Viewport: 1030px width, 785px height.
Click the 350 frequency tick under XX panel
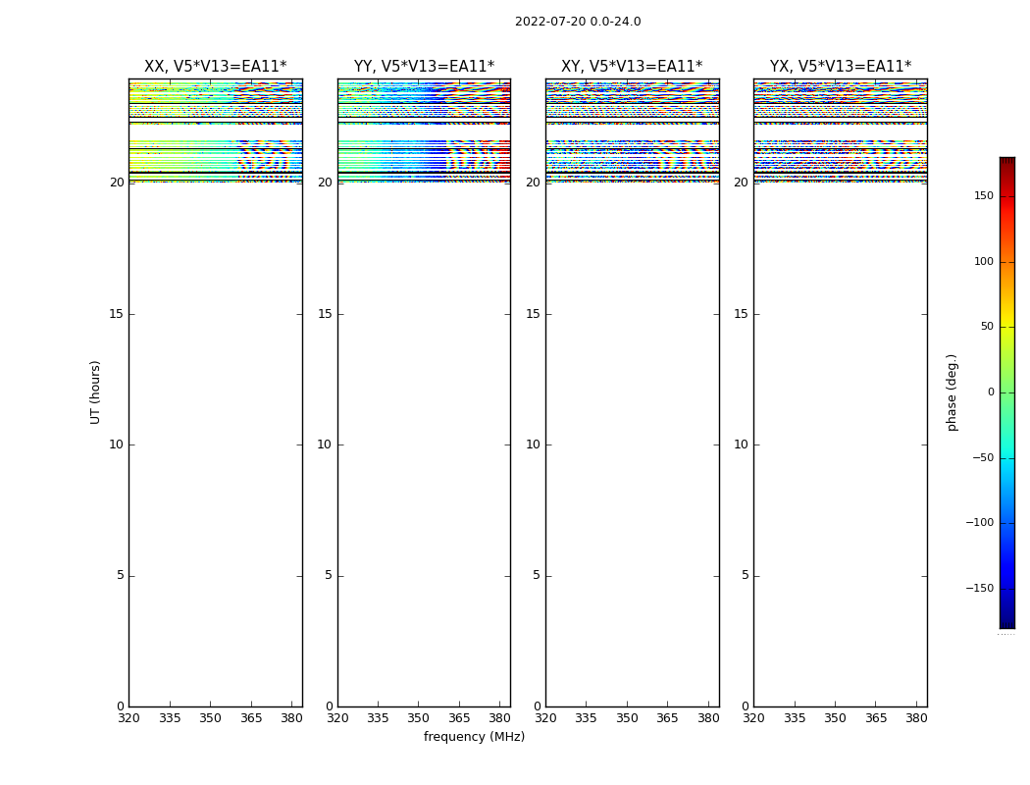(x=210, y=718)
